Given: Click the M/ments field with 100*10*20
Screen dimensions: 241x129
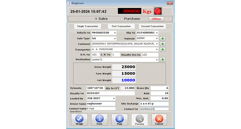Looking at the screenshot, I should coord(95,88).
